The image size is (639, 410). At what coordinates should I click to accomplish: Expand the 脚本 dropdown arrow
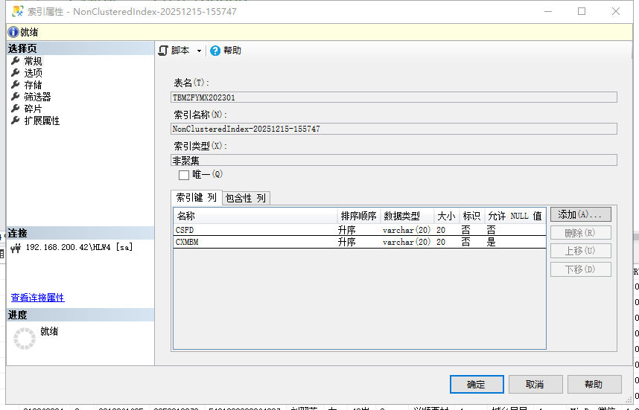click(199, 51)
